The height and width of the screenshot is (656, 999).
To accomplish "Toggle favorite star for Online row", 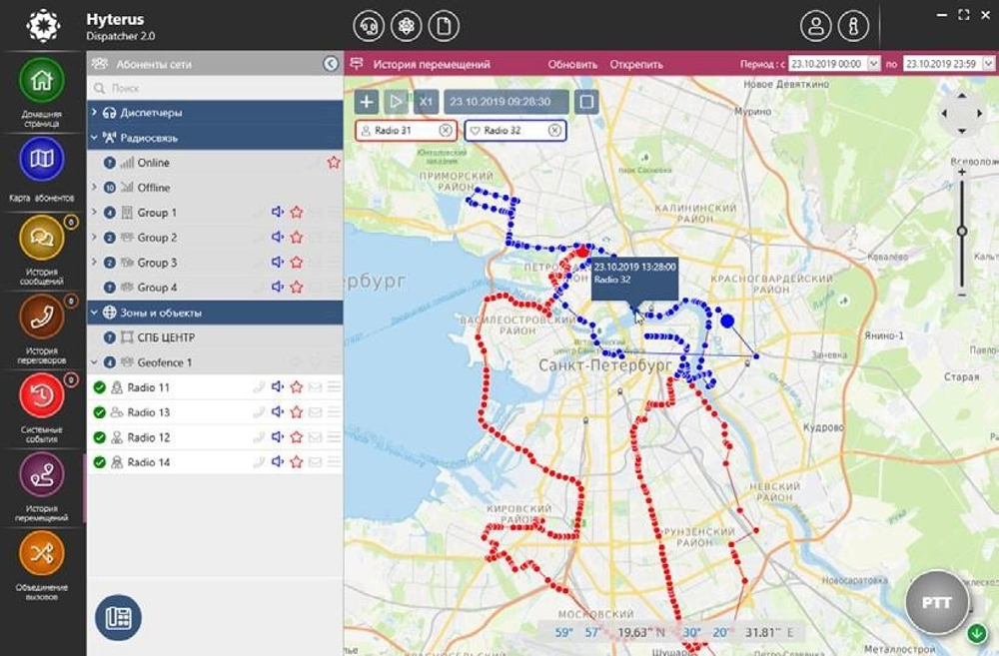I will click(334, 163).
